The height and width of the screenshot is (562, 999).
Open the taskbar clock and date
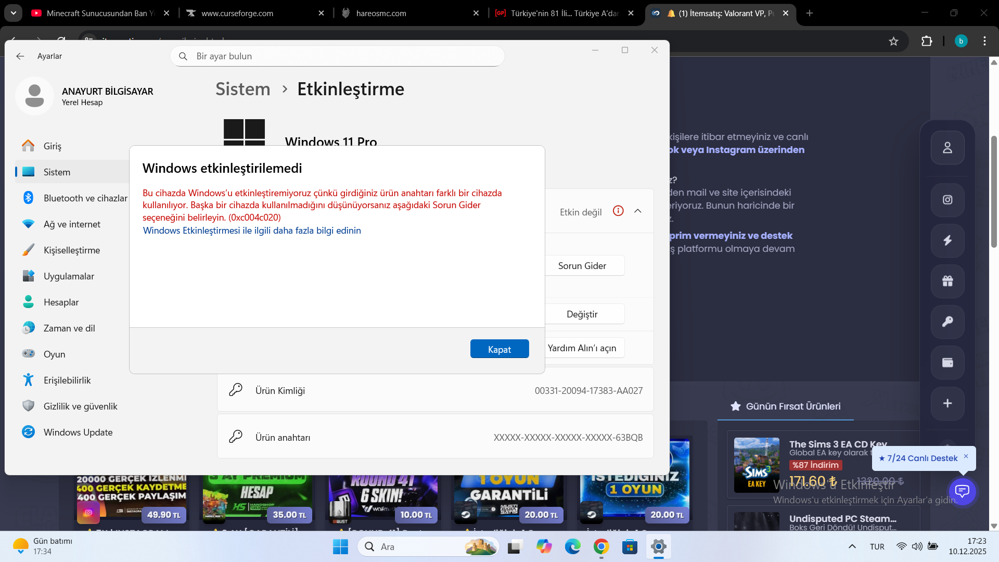coord(967,546)
